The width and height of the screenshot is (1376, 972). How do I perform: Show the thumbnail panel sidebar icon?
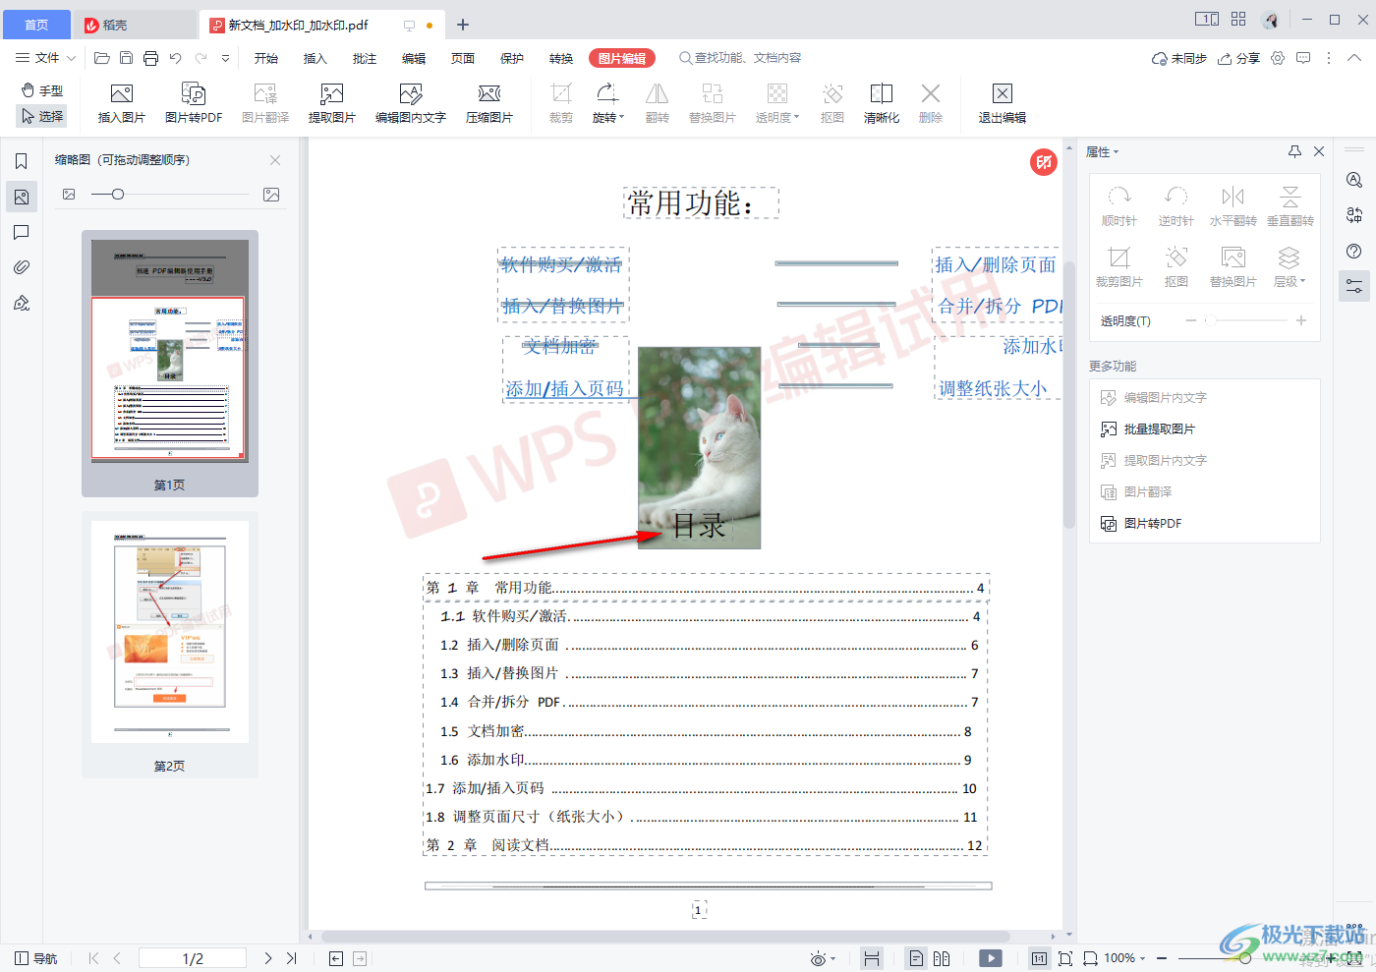[22, 198]
